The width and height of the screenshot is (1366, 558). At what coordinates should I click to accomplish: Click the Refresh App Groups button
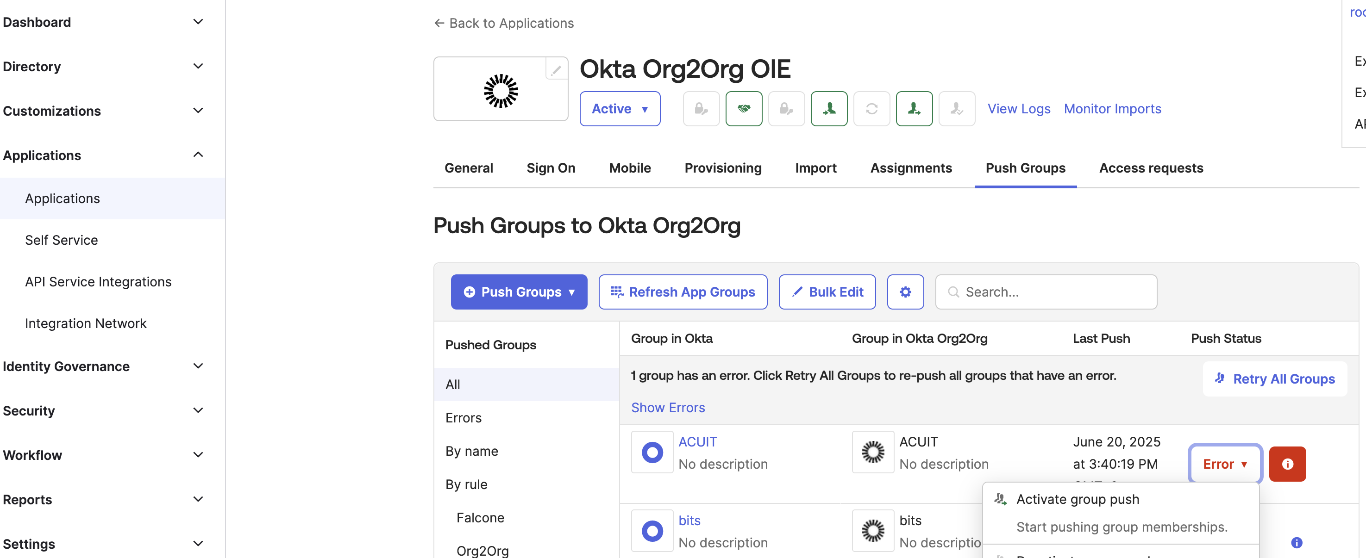[x=683, y=292]
